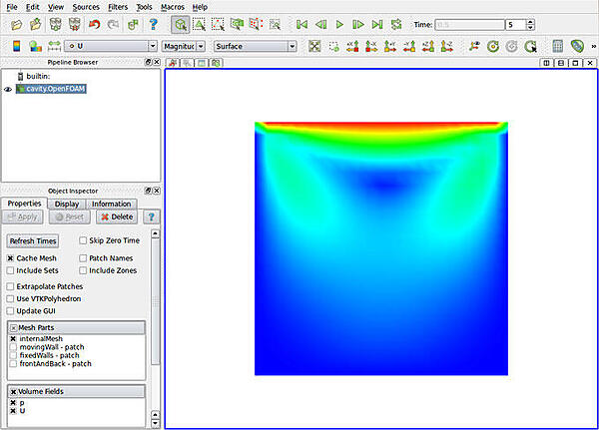Screen dimensions: 599x430
Task: Toggle visibility eye for cavity.OpenFOAM
Action: click(x=7, y=89)
